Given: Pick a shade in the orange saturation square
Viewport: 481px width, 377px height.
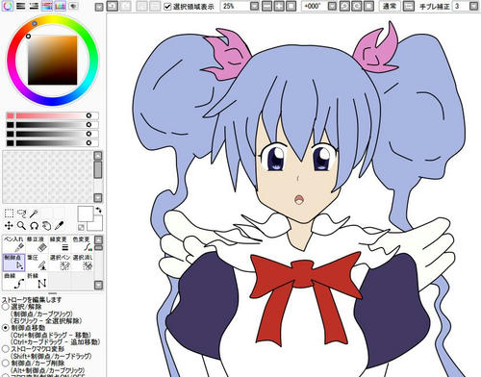Looking at the screenshot, I should point(53,61).
